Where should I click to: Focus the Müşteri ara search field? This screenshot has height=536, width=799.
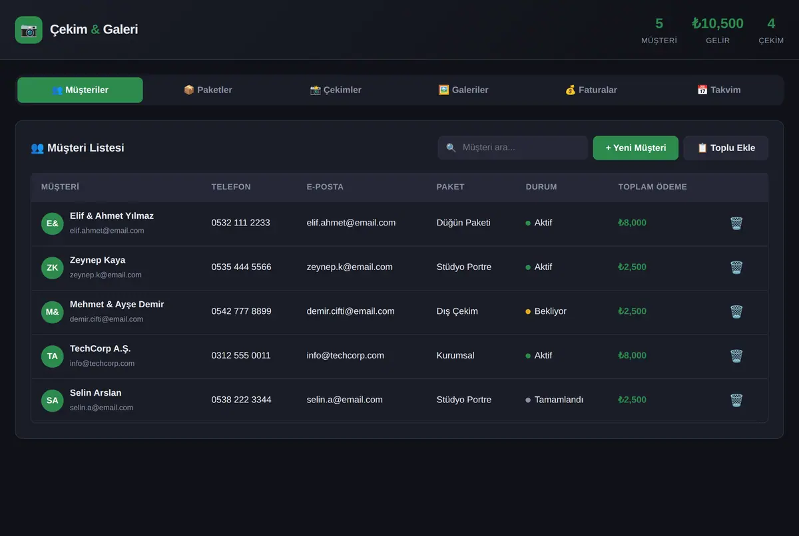point(513,148)
